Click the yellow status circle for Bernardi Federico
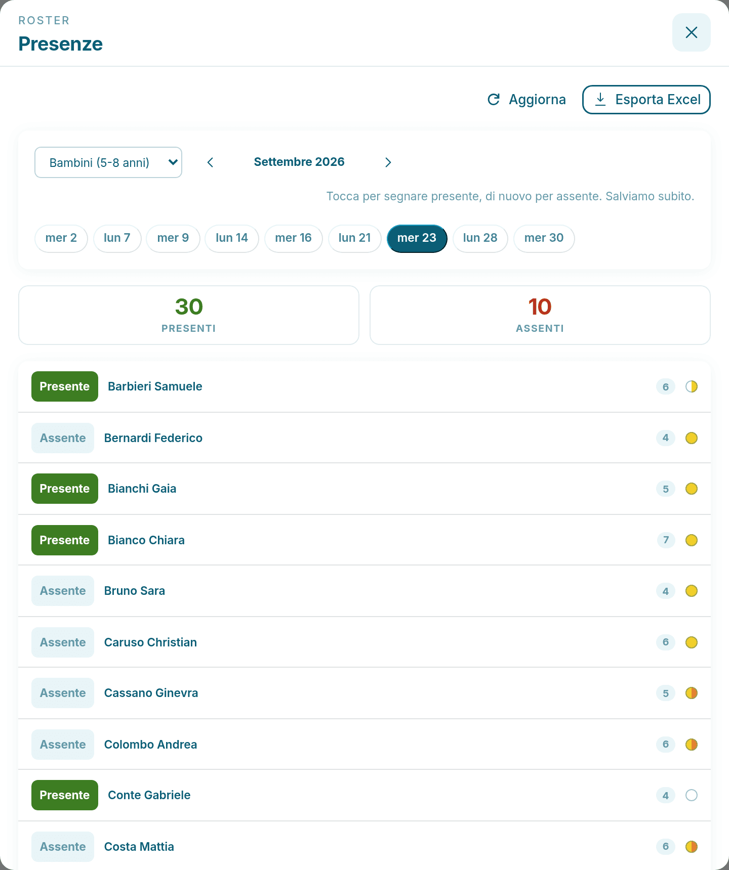729x870 pixels. [692, 438]
